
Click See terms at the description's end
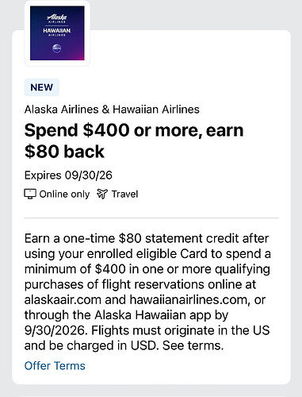tap(193, 345)
